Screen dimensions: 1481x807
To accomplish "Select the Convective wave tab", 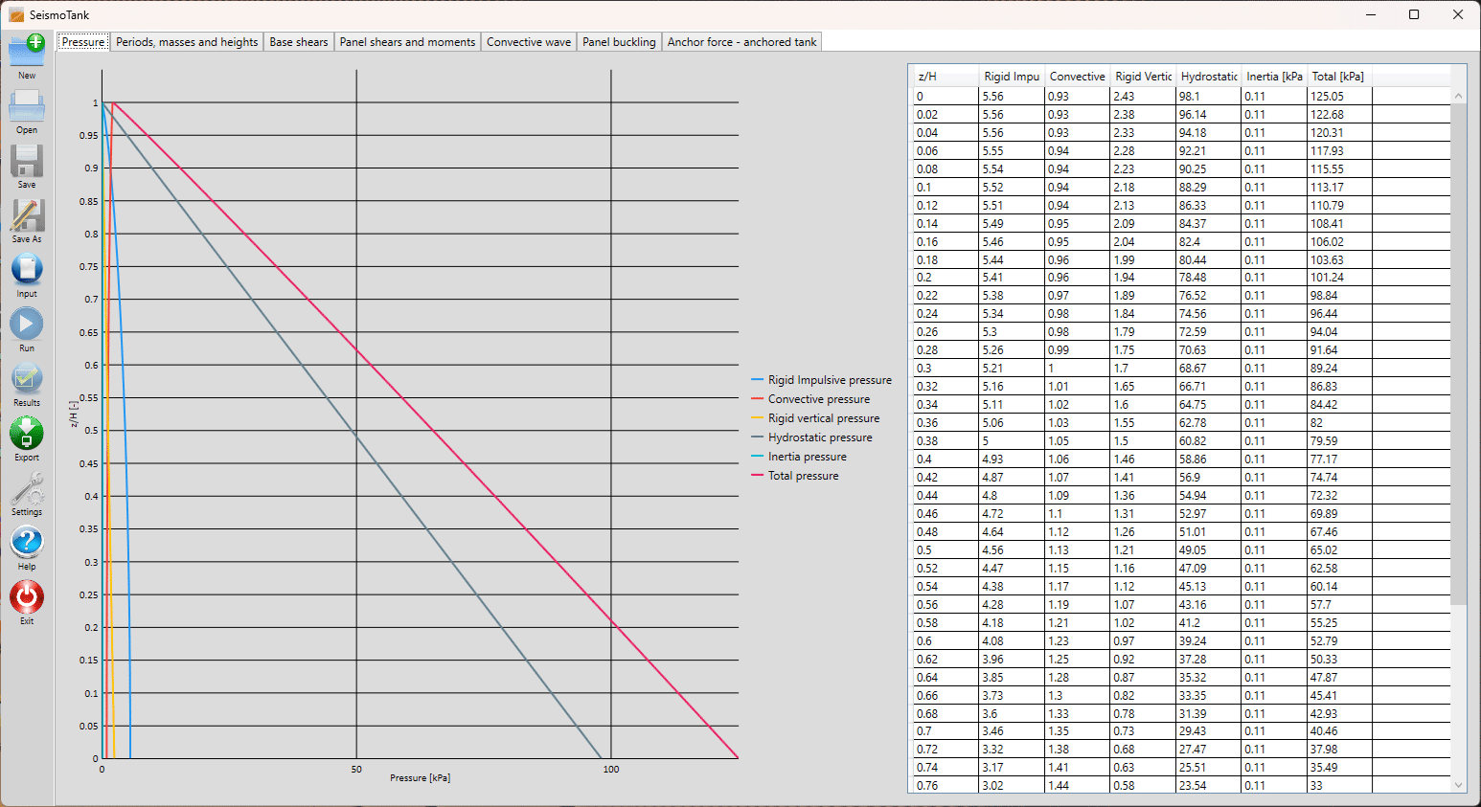I will coord(529,42).
